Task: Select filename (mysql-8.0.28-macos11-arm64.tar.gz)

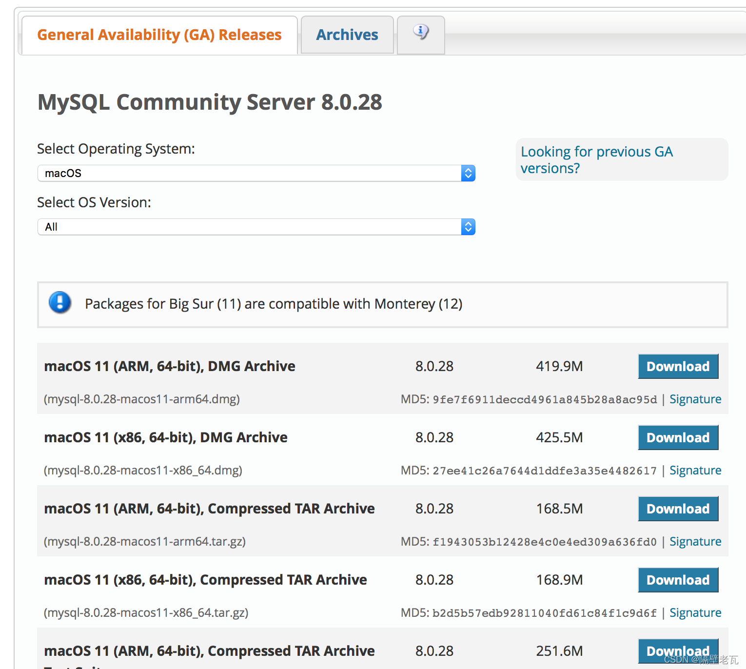Action: coord(145,541)
